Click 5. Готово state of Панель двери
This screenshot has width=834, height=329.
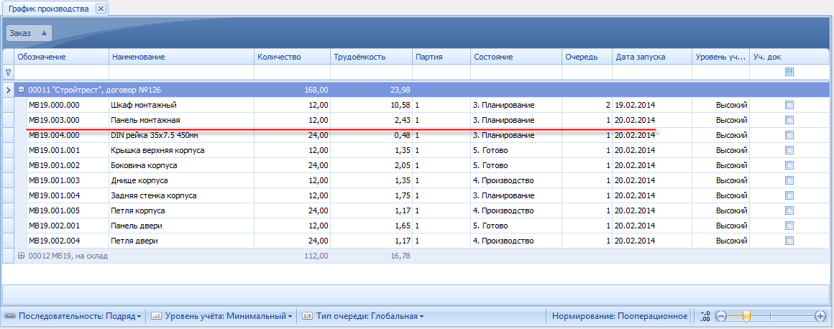pyautogui.click(x=516, y=226)
